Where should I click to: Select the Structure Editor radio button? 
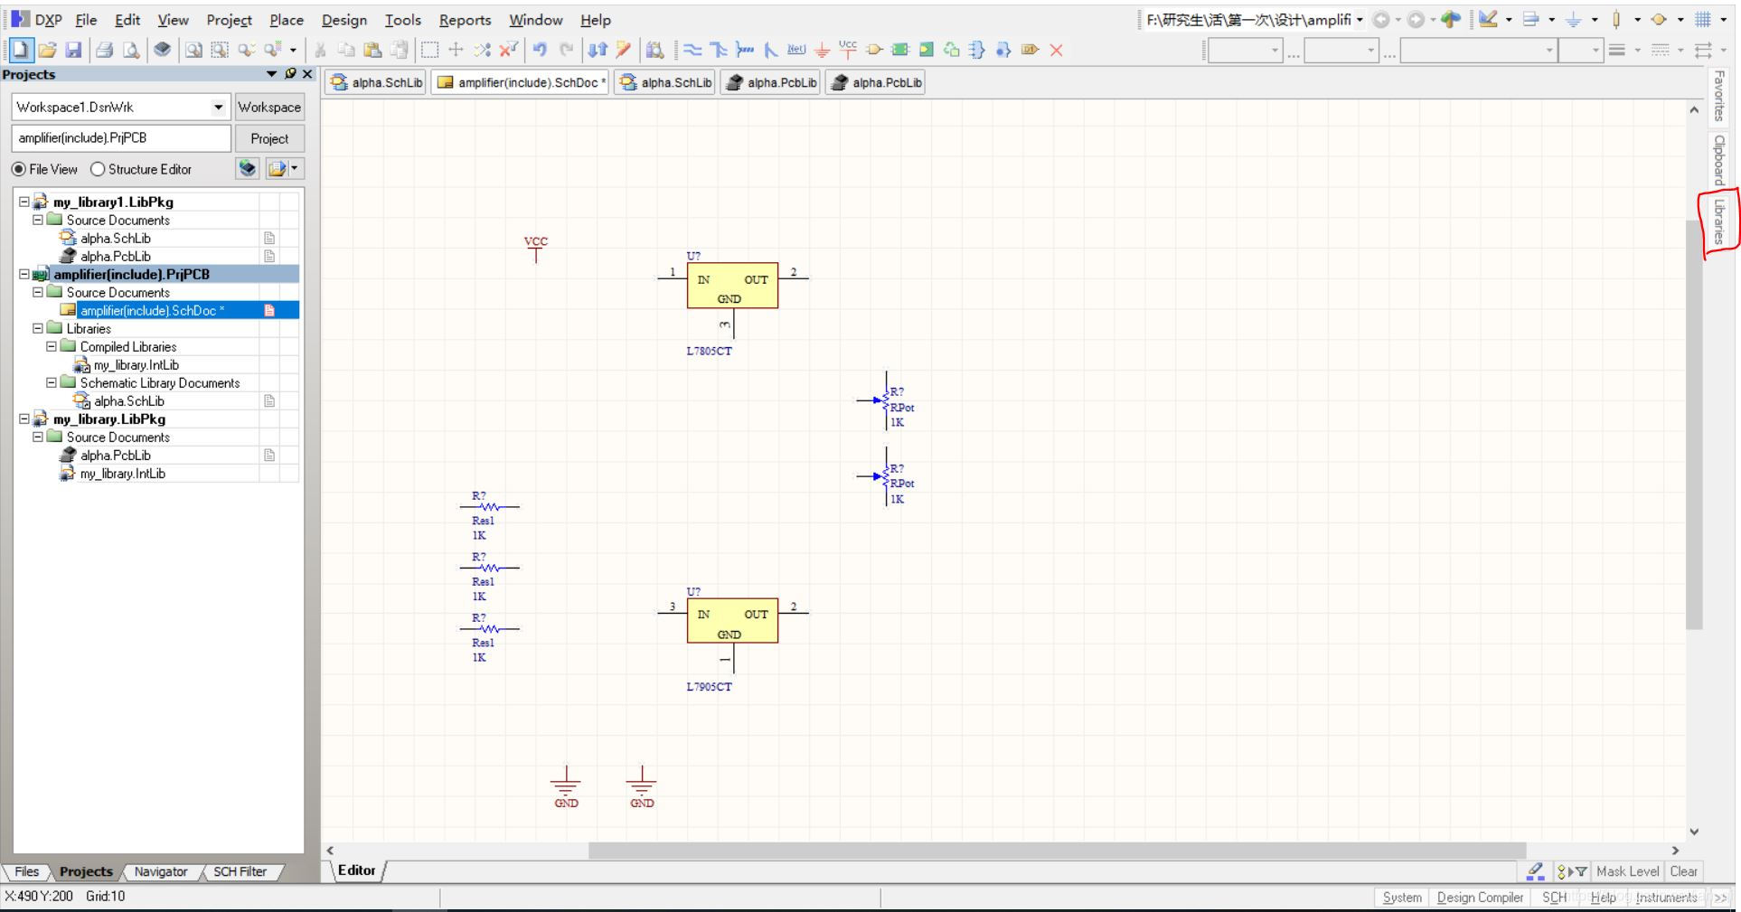tap(98, 169)
